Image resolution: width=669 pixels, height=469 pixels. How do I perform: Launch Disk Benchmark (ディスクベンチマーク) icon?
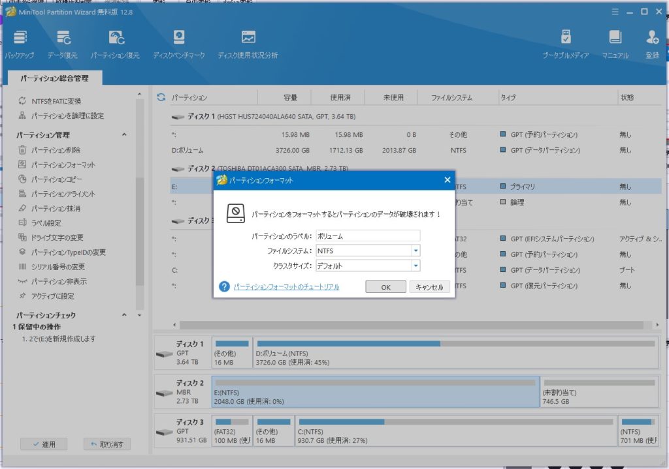pos(179,40)
